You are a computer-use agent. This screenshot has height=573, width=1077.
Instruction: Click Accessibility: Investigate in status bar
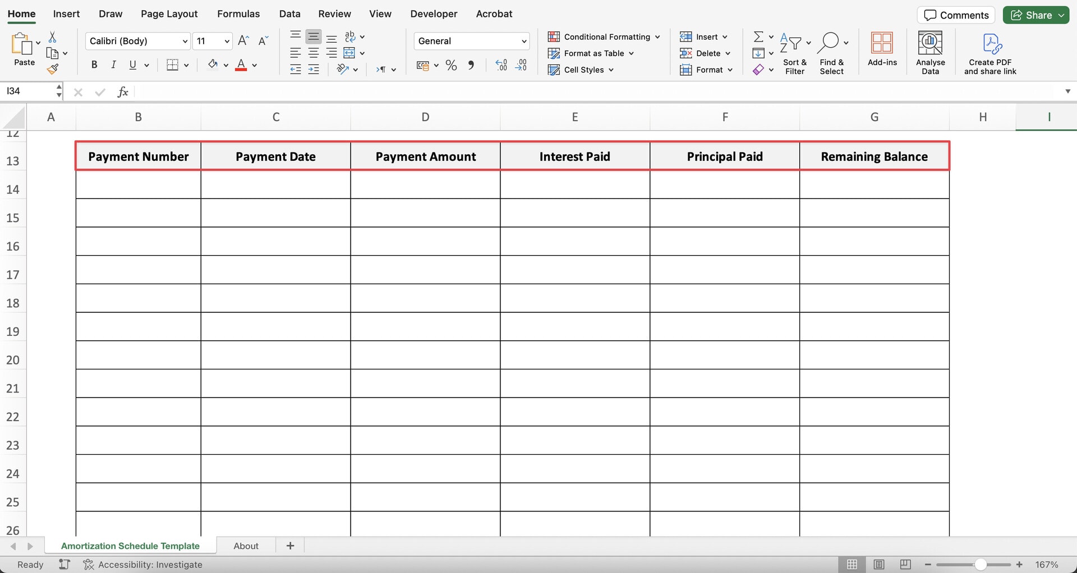150,565
